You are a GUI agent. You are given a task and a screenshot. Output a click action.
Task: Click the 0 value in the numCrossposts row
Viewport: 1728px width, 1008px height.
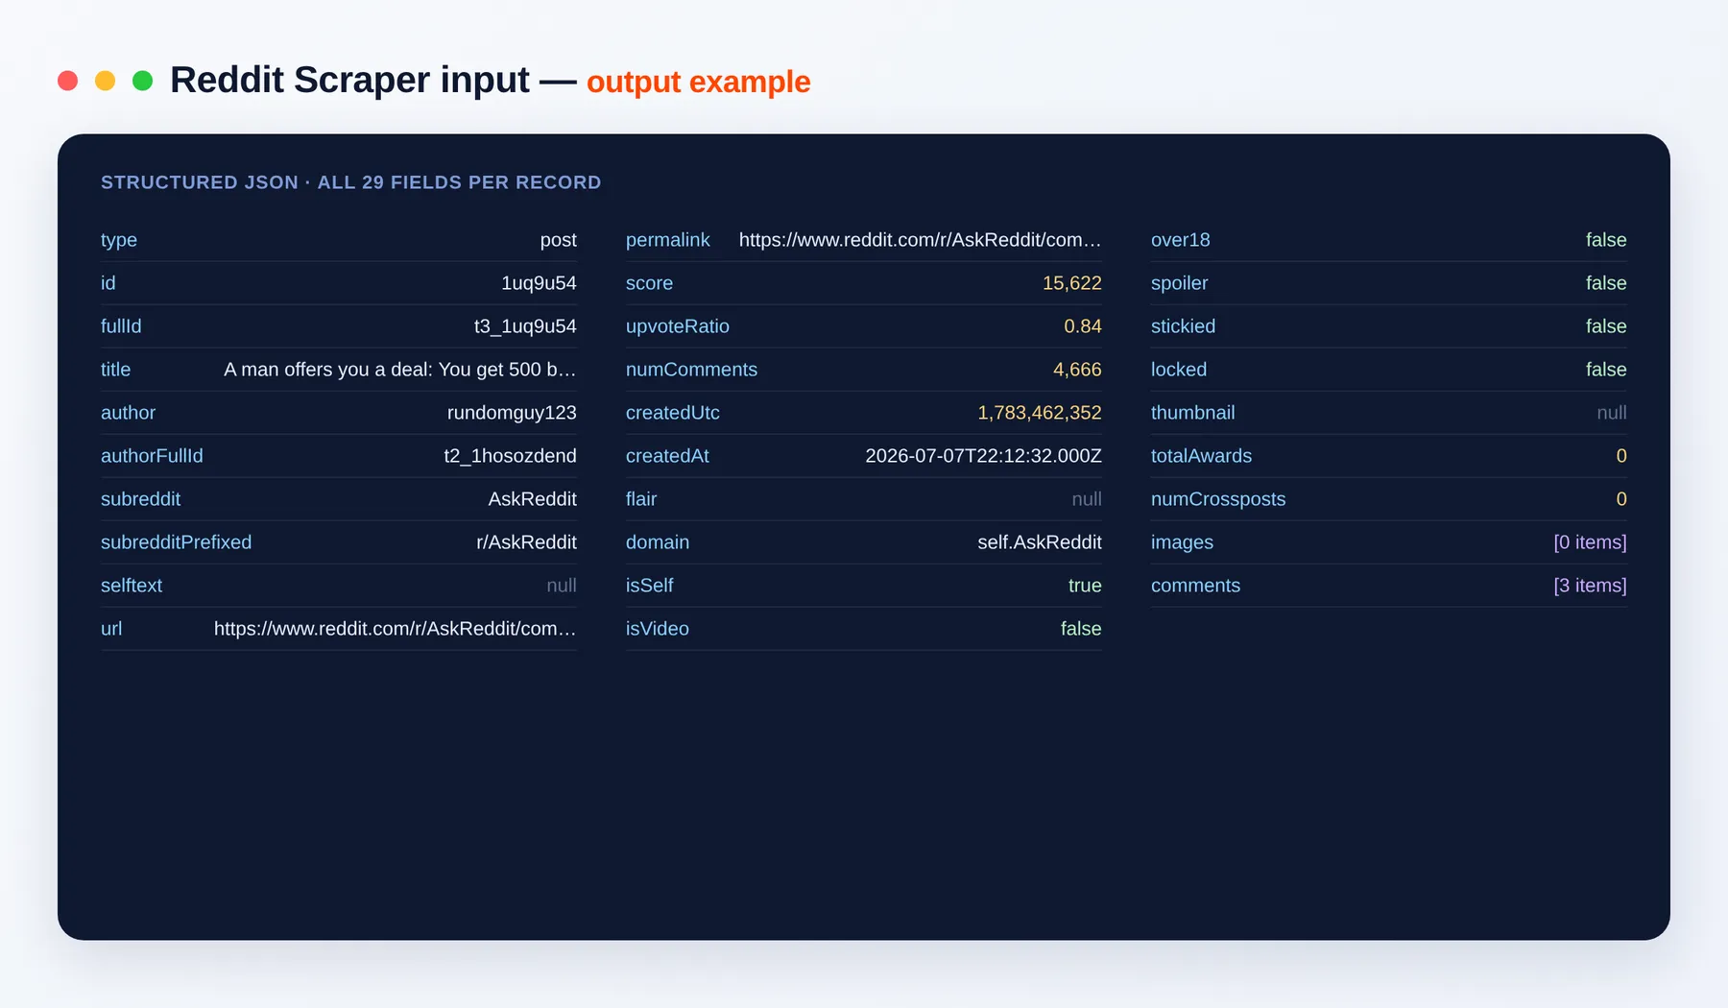pyautogui.click(x=1621, y=499)
